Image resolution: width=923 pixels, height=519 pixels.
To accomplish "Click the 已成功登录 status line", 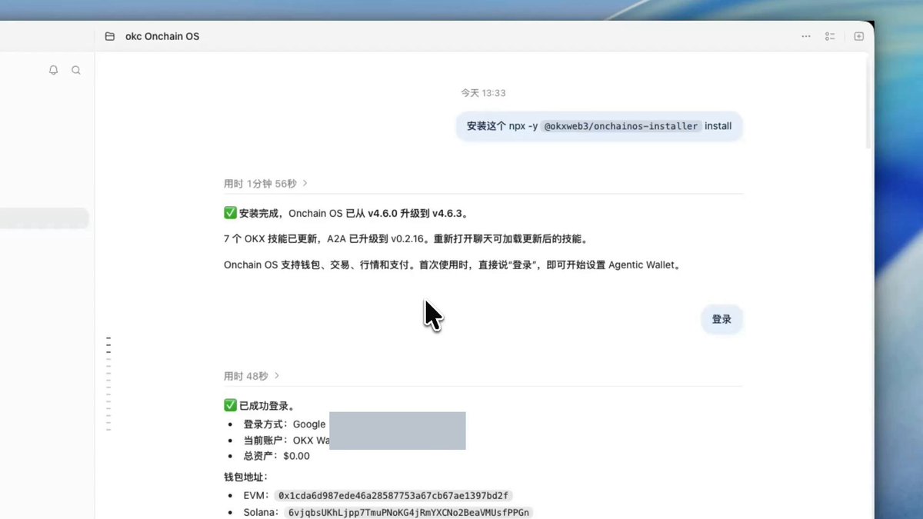I will [259, 406].
